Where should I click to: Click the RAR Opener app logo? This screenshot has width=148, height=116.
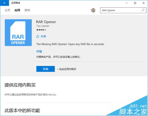click(18, 33)
